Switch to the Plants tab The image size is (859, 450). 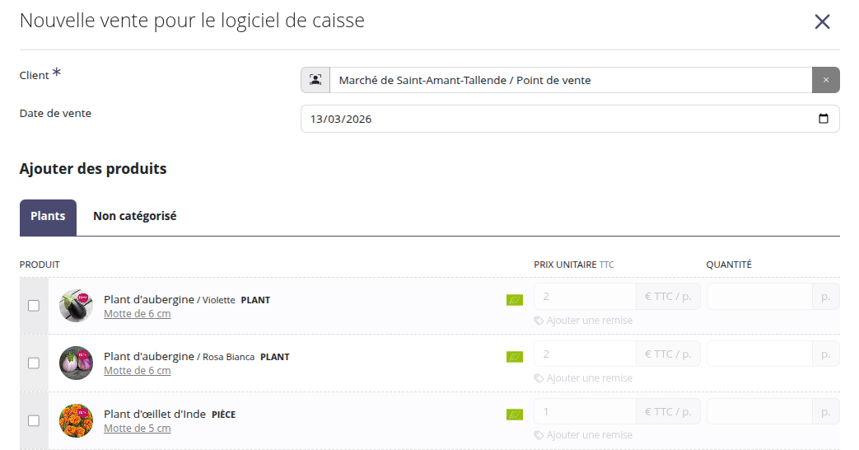point(48,217)
